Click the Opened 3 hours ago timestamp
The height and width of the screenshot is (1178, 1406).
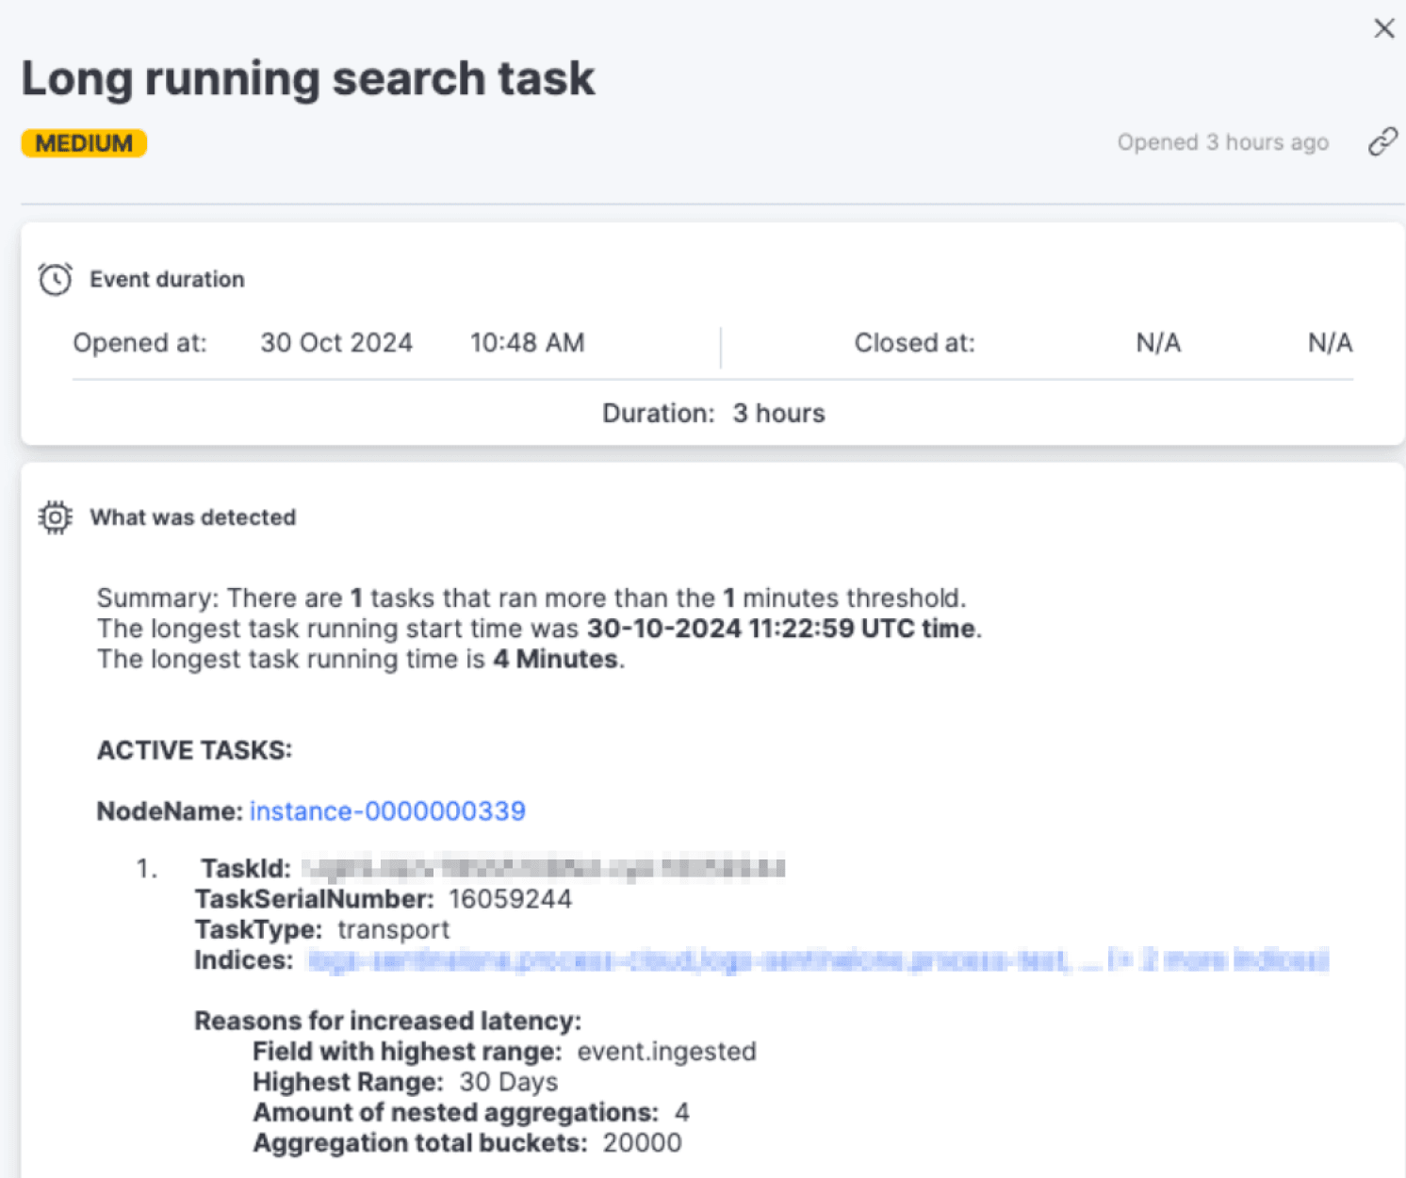tap(1222, 142)
